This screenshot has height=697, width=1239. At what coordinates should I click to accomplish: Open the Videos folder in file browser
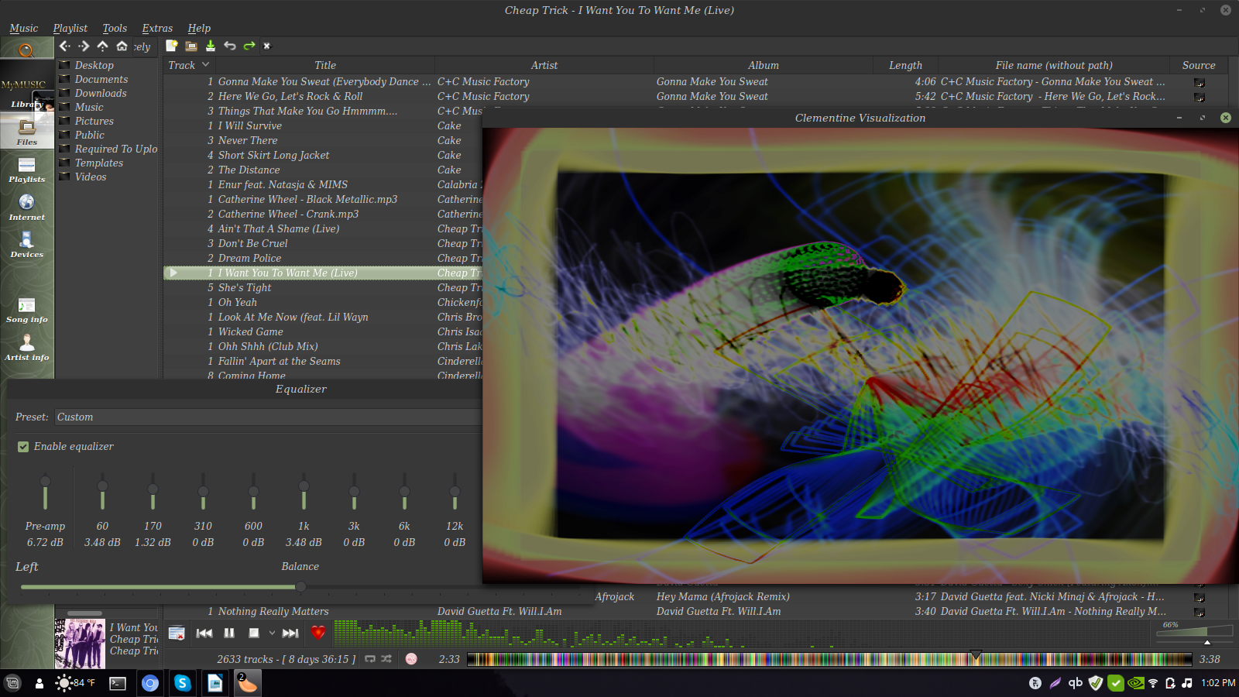point(91,177)
